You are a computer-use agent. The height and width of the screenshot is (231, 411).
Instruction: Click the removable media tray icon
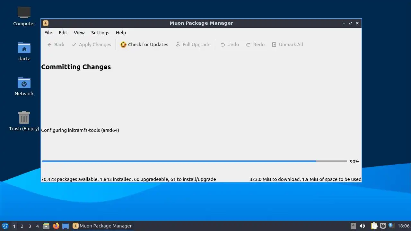click(353, 226)
